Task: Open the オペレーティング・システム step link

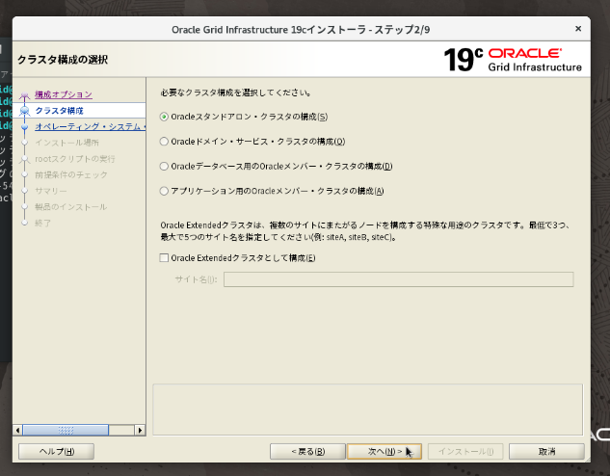Action: 91,127
